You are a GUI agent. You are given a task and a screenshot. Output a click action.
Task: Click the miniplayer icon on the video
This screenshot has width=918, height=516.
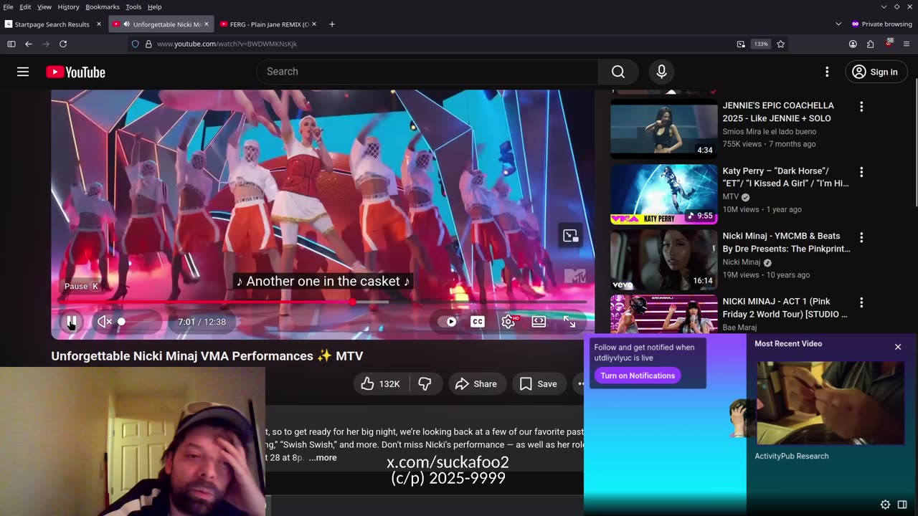571,236
